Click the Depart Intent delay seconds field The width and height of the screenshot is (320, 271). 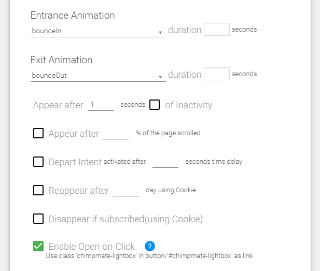pyautogui.click(x=165, y=162)
